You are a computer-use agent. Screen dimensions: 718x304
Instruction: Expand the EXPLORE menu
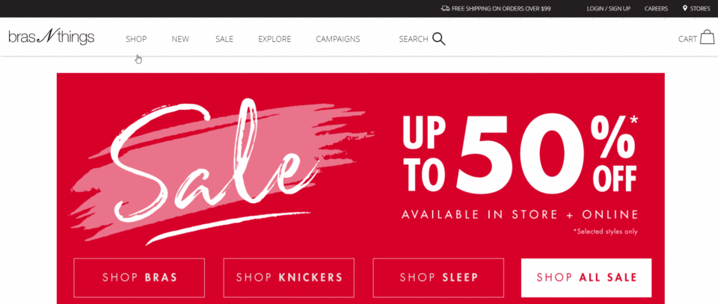pyautogui.click(x=274, y=40)
